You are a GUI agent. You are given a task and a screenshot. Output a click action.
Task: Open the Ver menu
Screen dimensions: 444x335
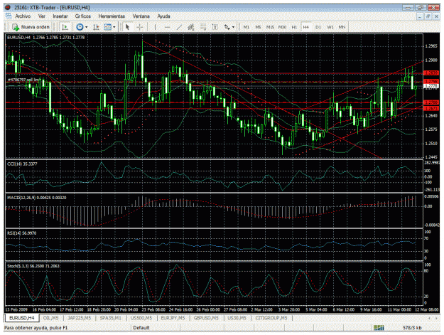tap(42, 16)
